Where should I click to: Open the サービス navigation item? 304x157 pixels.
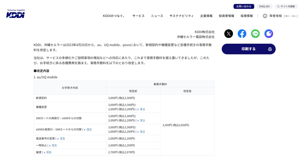(138, 16)
